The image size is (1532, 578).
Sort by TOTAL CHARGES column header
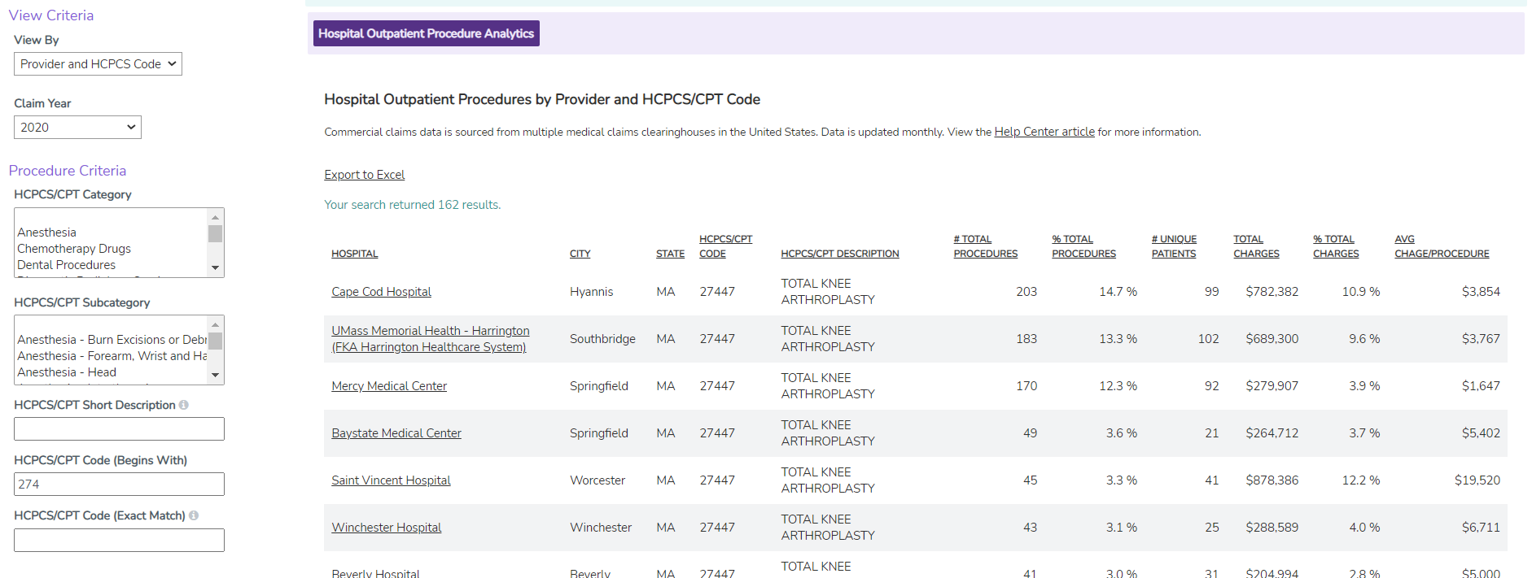click(1256, 246)
